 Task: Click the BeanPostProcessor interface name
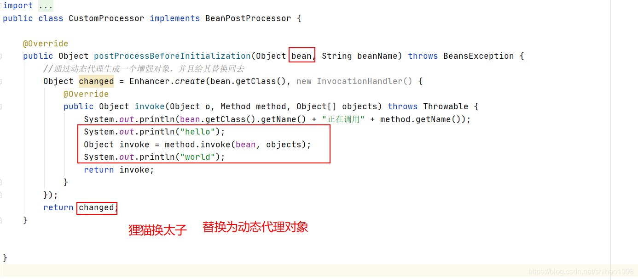[248, 18]
